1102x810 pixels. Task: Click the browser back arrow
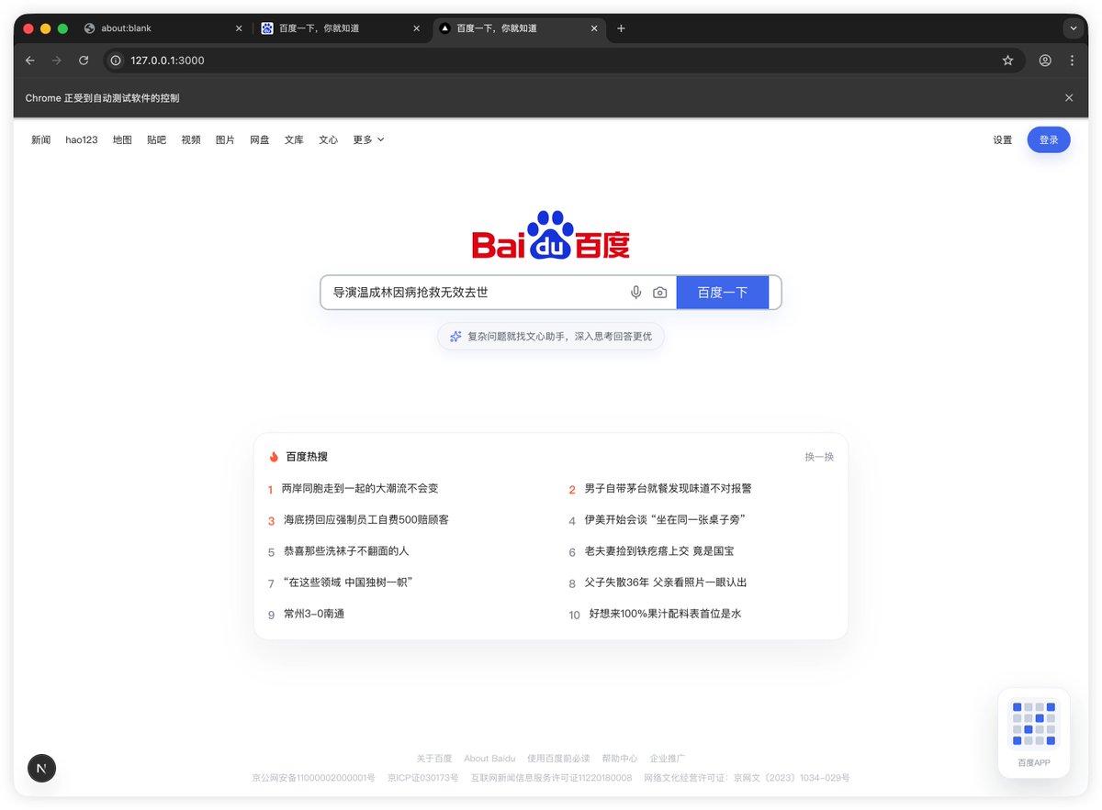(30, 61)
